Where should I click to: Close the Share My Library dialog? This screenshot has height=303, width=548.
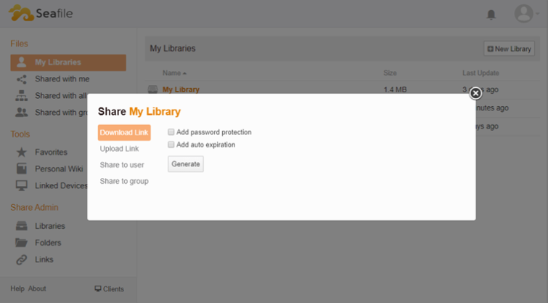pos(475,93)
